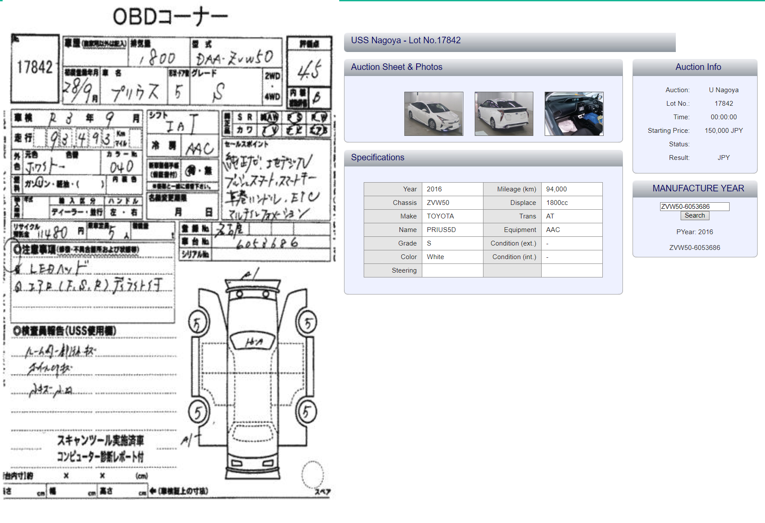This screenshot has width=765, height=523.
Task: Select the Mileage value '94,000'
Action: 556,189
